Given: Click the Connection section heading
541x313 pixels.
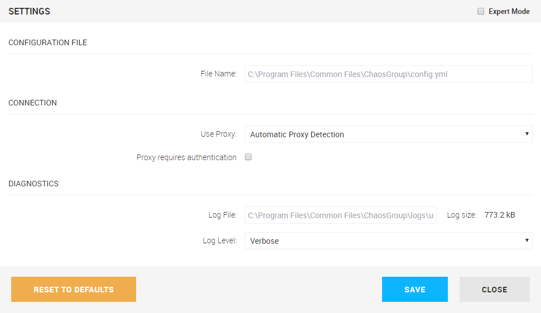Looking at the screenshot, I should [x=33, y=103].
